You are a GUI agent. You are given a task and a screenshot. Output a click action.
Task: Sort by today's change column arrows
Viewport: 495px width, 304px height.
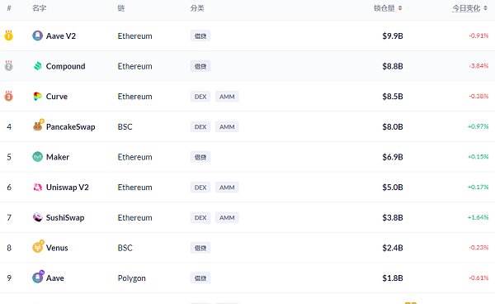coord(485,8)
